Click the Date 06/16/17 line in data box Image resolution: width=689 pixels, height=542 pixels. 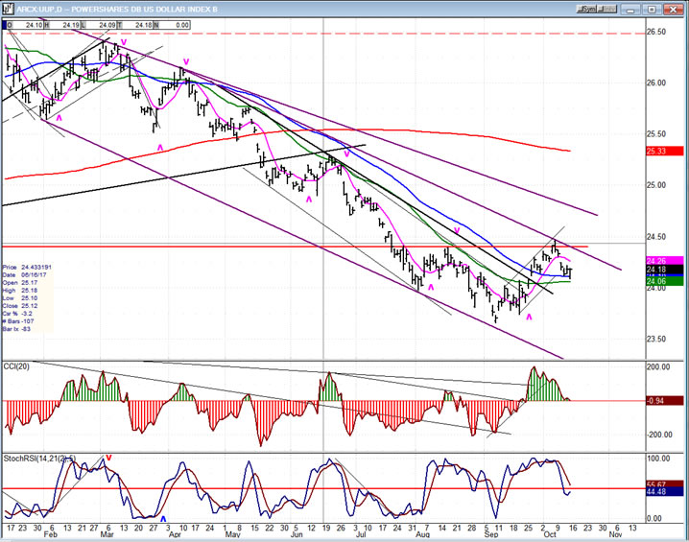click(24, 275)
